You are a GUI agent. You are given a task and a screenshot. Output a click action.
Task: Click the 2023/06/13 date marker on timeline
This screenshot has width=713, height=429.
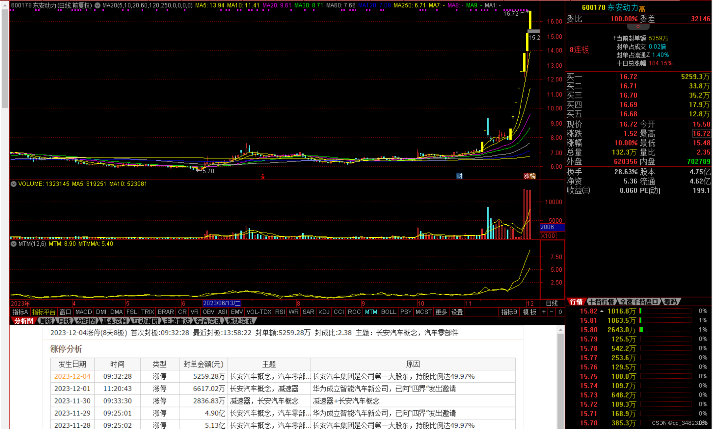pyautogui.click(x=222, y=303)
